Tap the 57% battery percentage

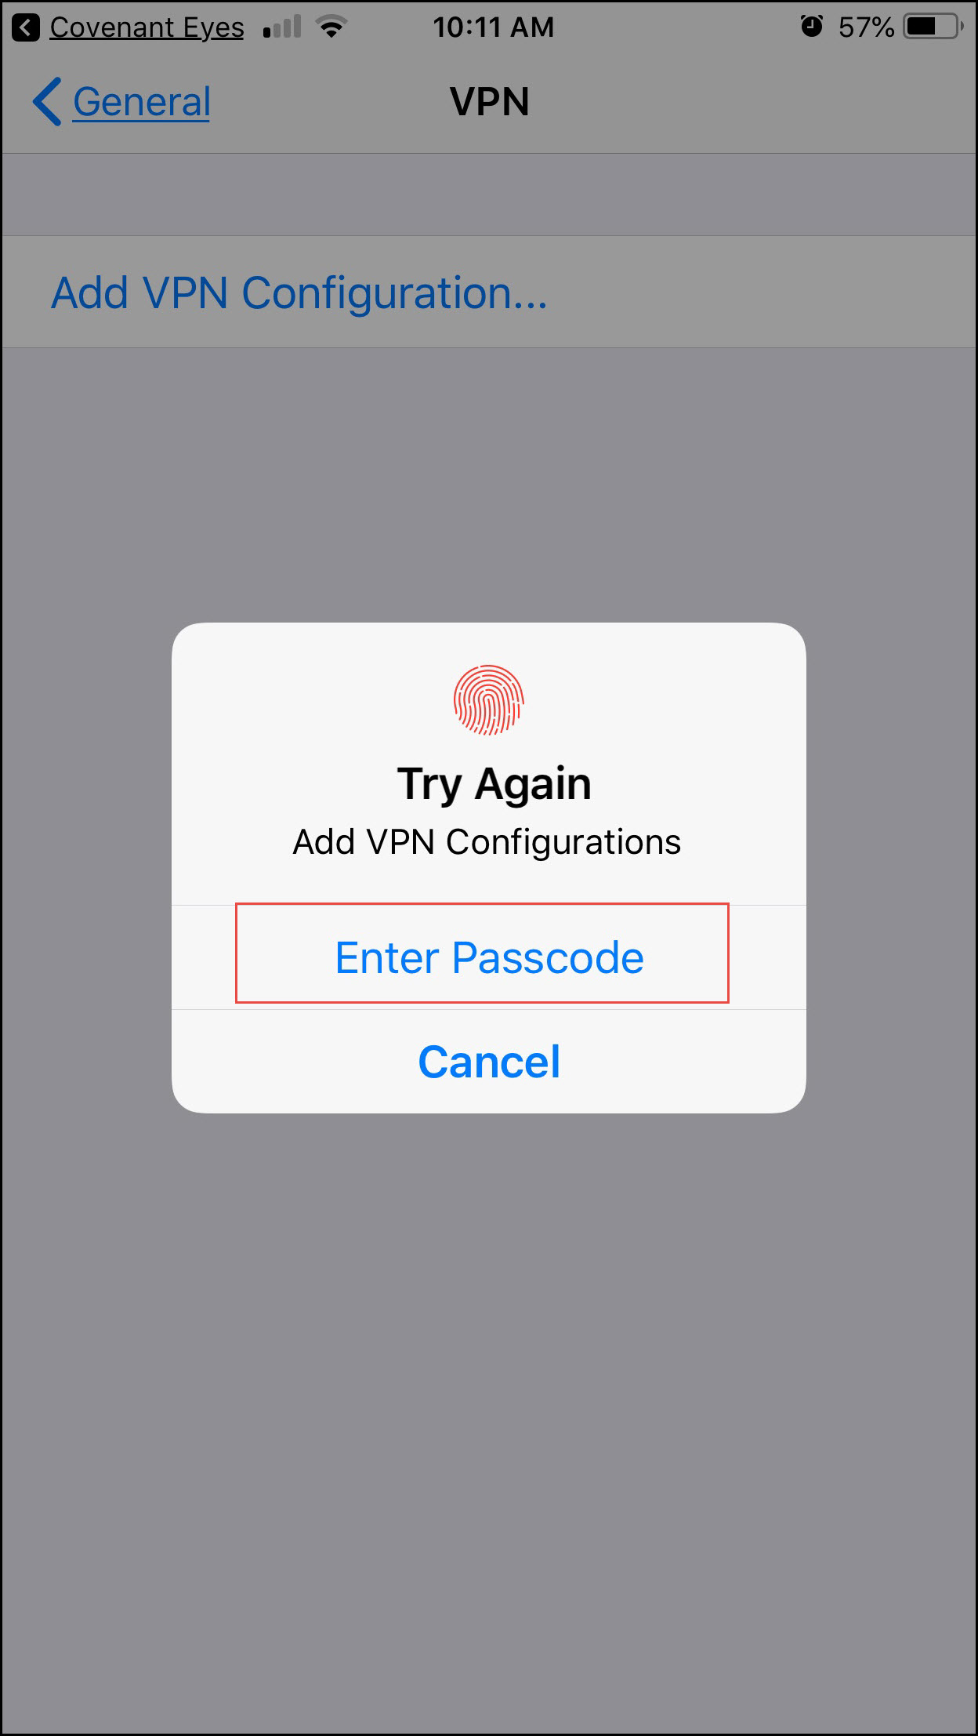click(x=866, y=27)
